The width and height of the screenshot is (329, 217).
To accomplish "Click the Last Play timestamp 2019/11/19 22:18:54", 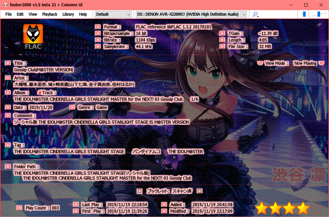I will tap(127, 205).
